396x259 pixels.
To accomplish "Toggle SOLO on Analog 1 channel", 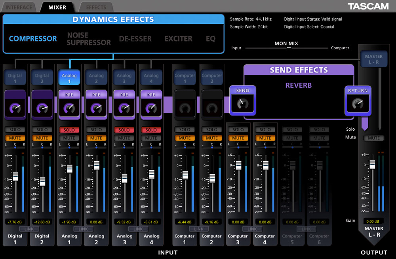I will coord(69,129).
